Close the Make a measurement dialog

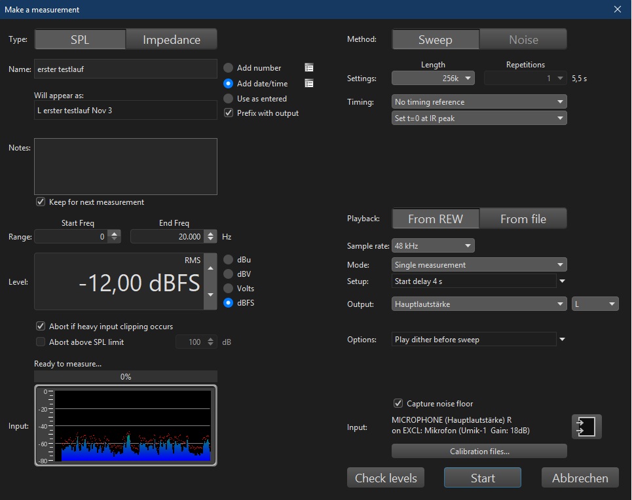tap(618, 9)
